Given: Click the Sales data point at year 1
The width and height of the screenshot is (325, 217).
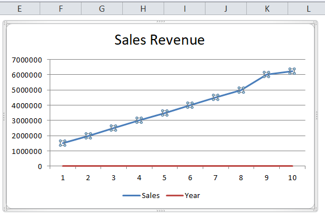Looking at the screenshot, I should 63,143.
